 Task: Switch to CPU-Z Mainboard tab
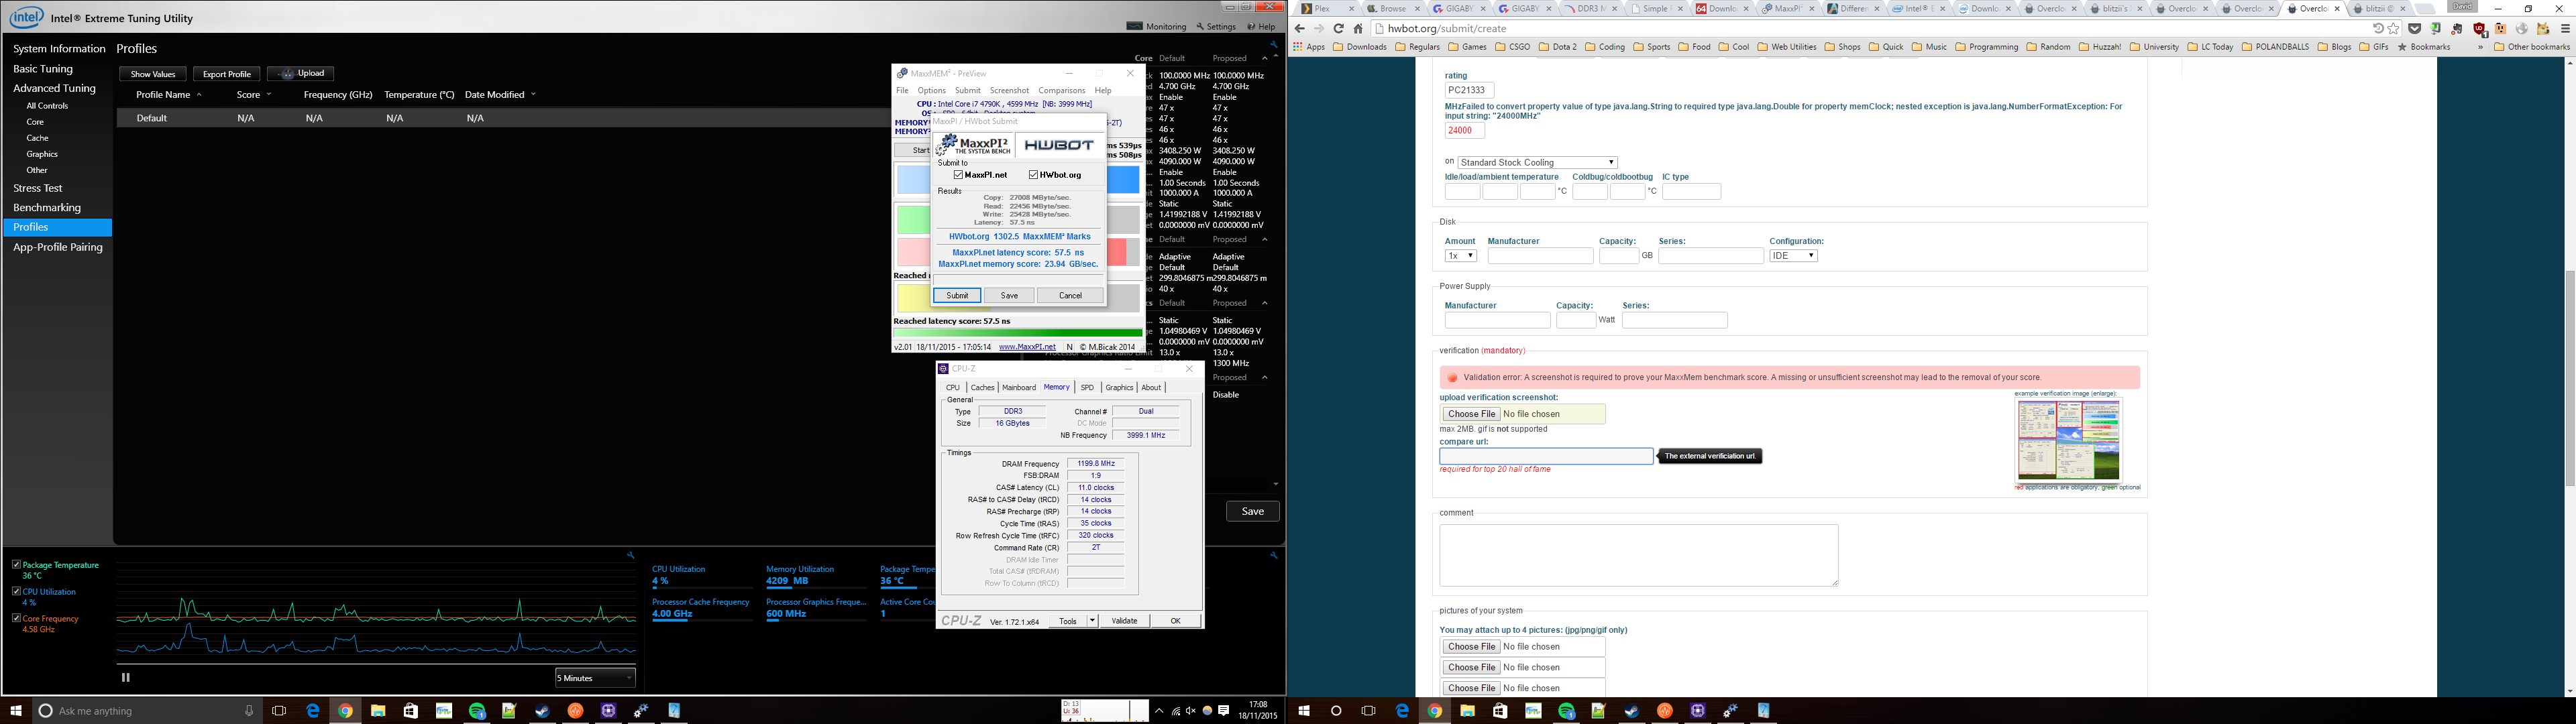click(x=1019, y=387)
